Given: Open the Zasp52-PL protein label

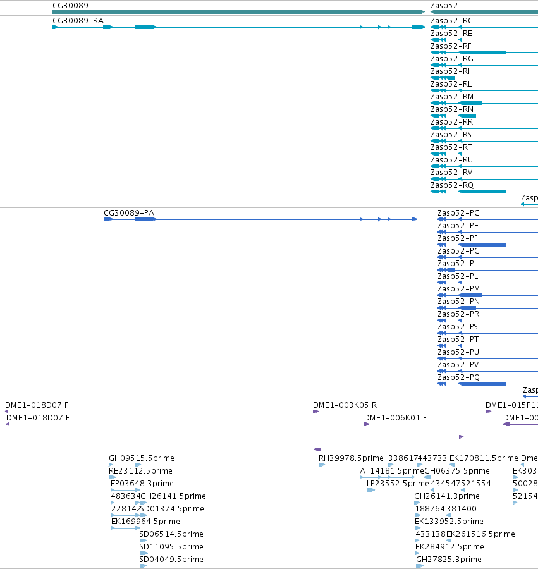Looking at the screenshot, I should [458, 276].
